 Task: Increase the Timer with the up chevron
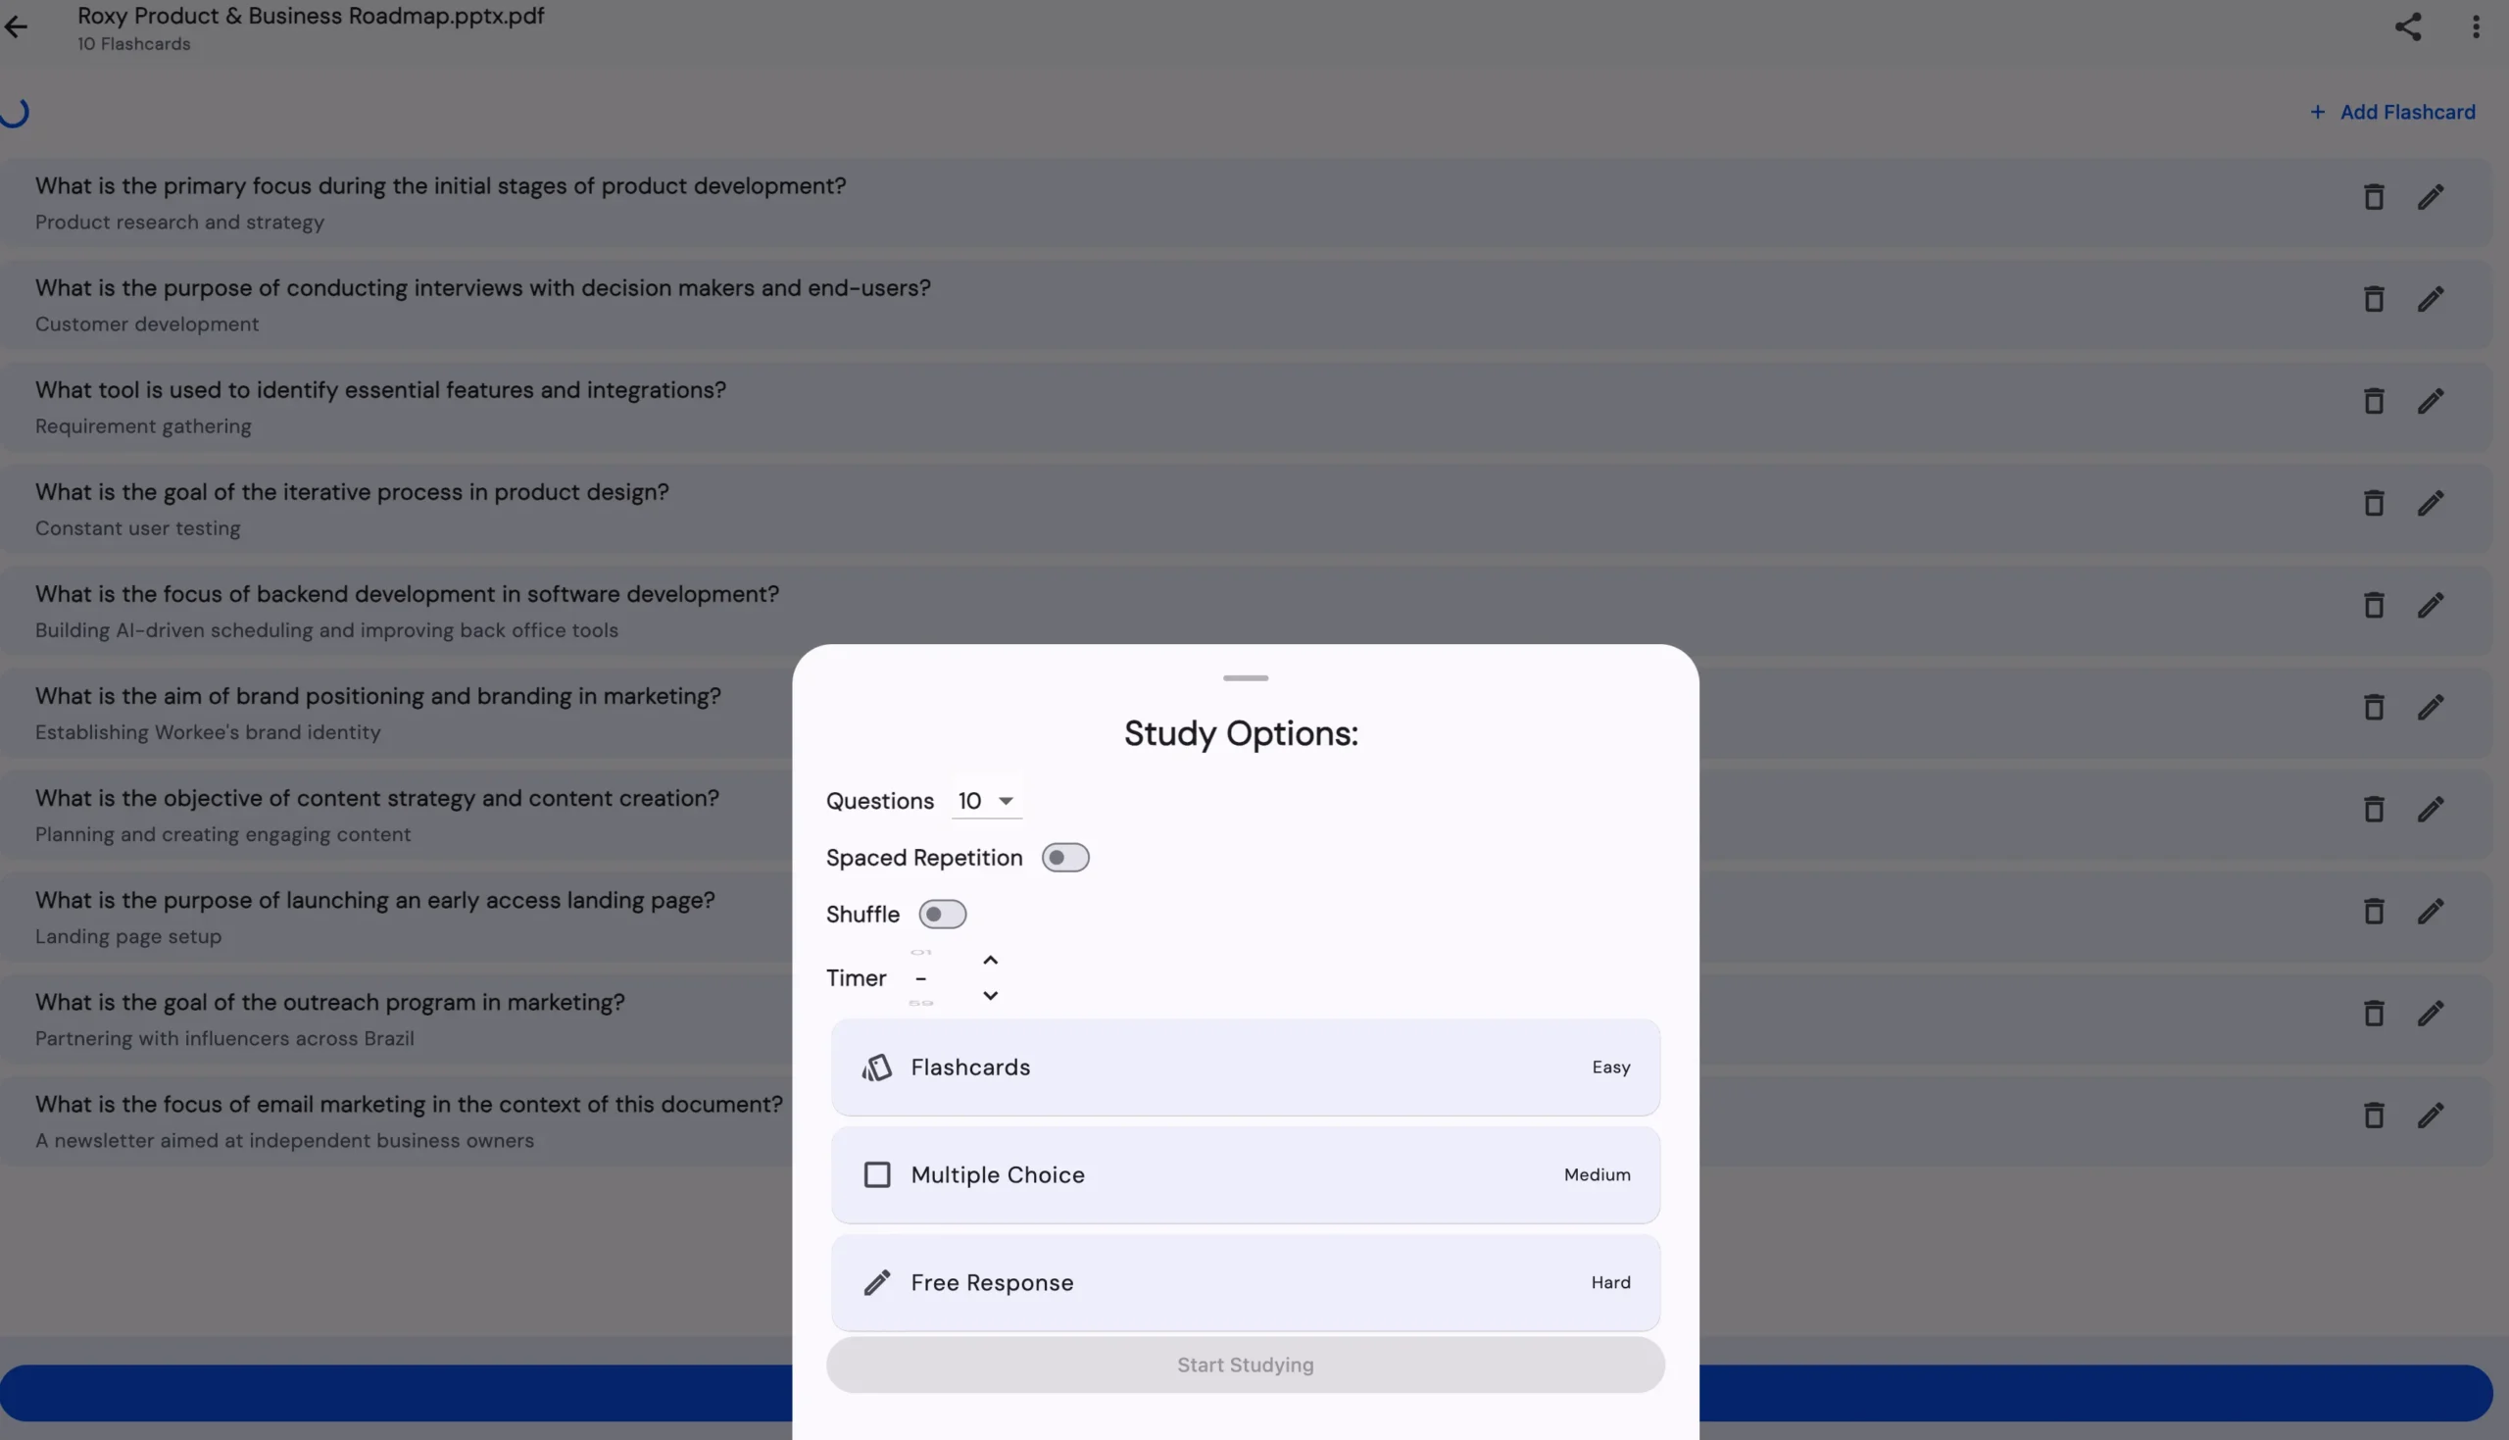coord(991,960)
